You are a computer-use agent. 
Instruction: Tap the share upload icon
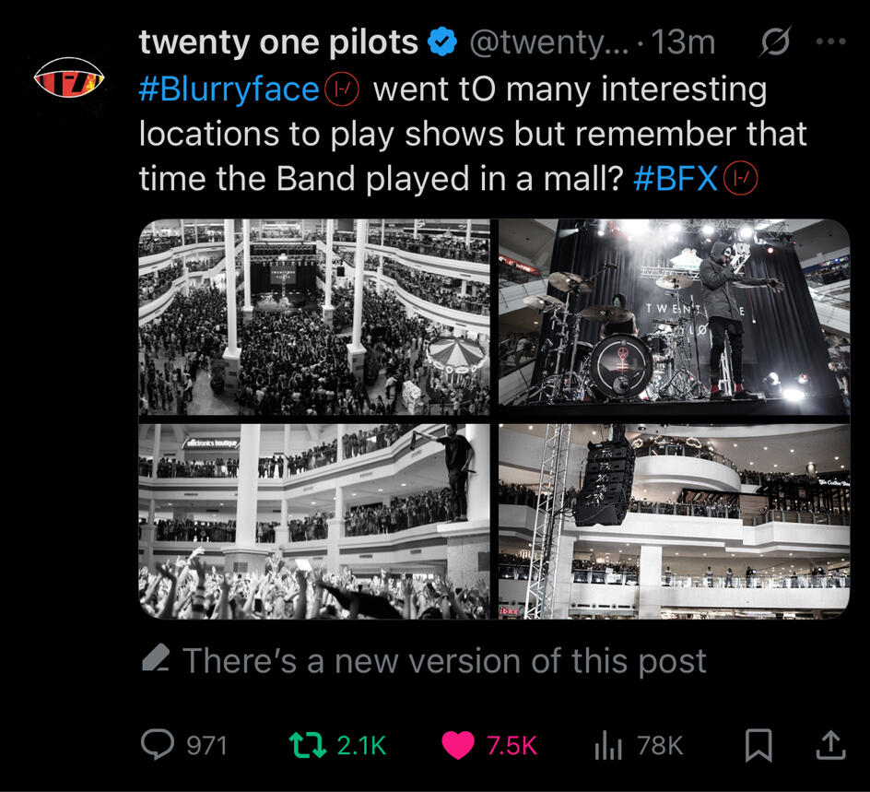(830, 745)
